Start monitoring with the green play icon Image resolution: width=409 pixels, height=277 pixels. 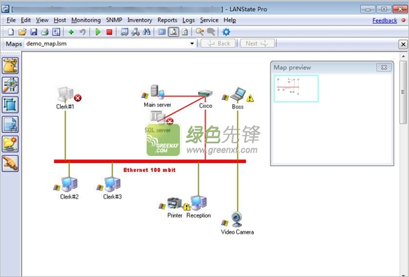[98, 32]
